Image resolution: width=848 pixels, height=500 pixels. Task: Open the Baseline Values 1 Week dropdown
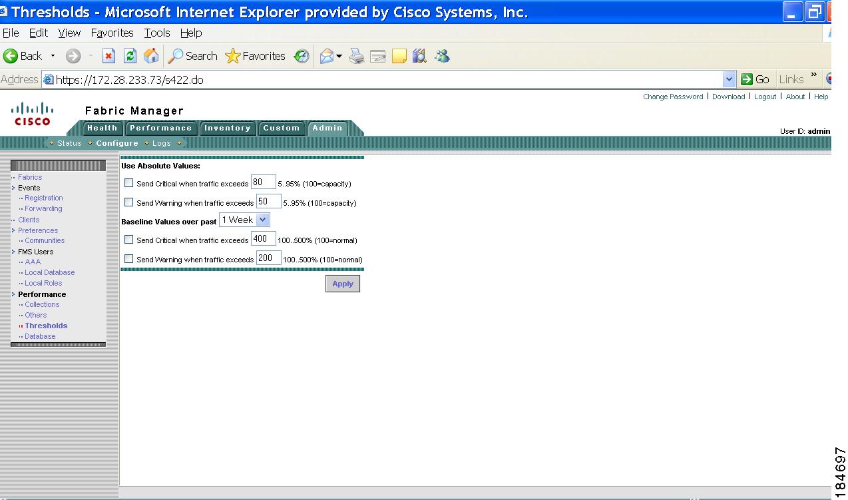(244, 220)
